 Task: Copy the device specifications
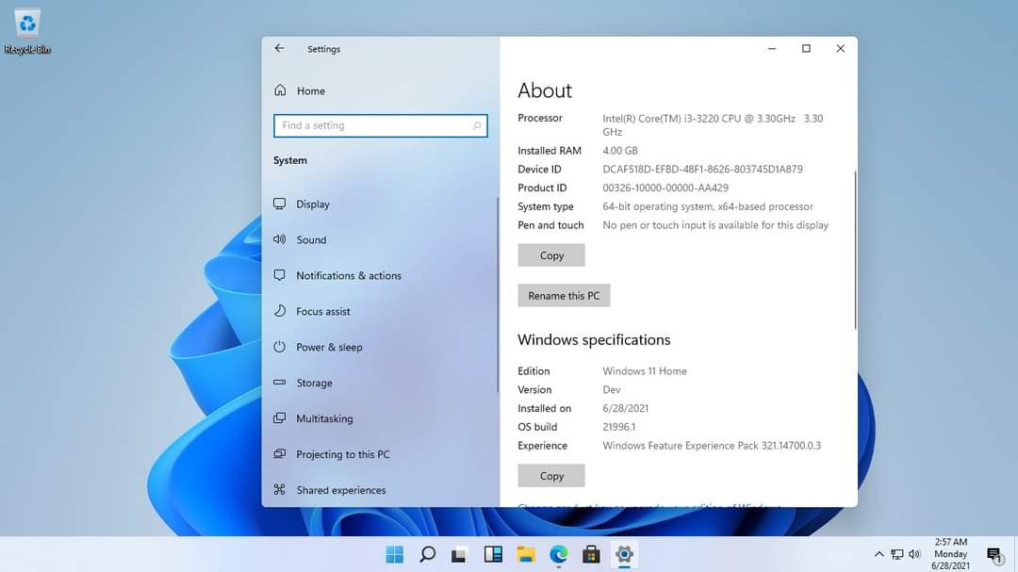click(551, 255)
